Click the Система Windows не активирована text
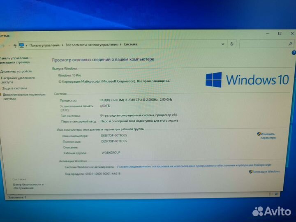The image size is (296, 222). [89, 167]
